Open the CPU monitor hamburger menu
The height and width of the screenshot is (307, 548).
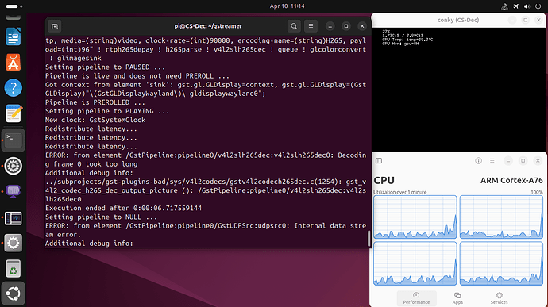(492, 161)
